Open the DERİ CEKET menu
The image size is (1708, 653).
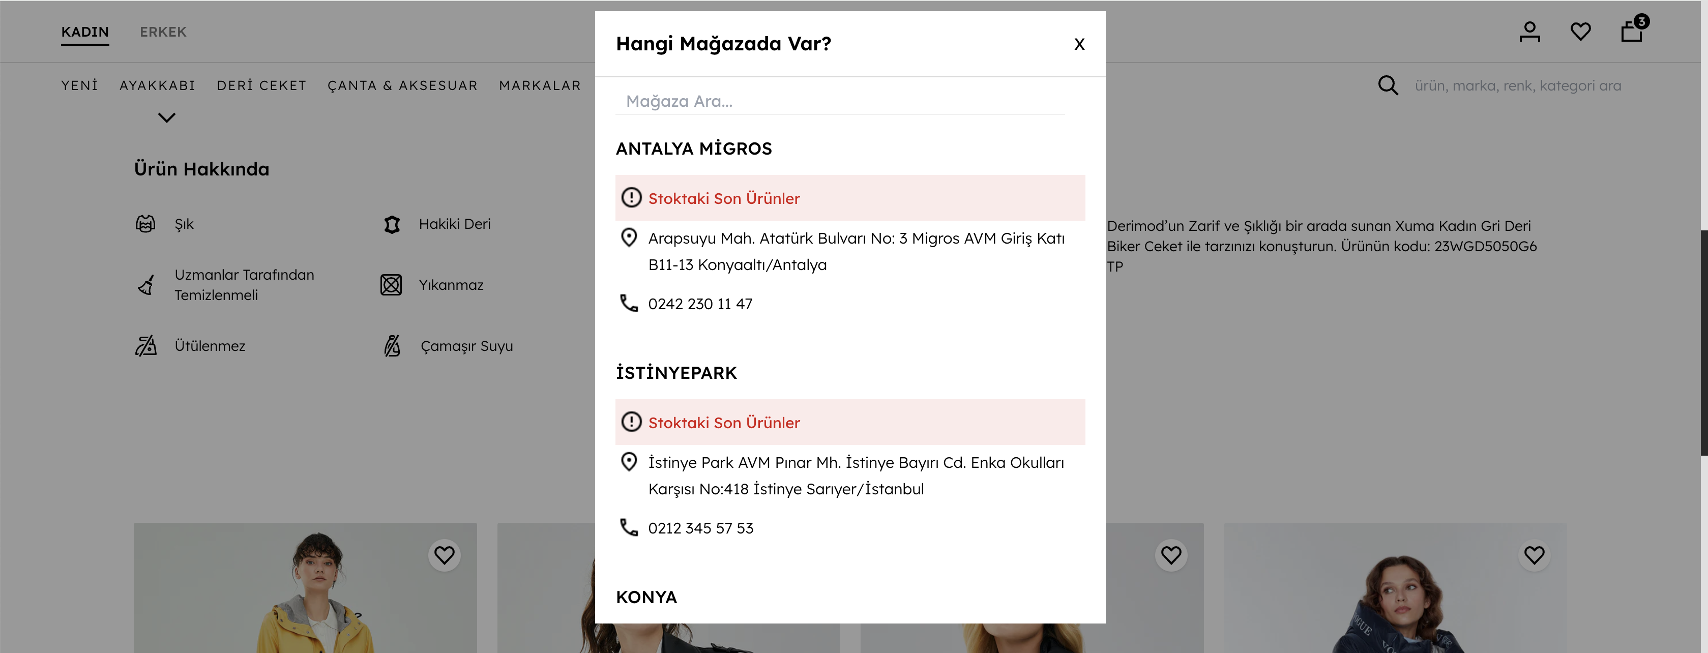(261, 85)
